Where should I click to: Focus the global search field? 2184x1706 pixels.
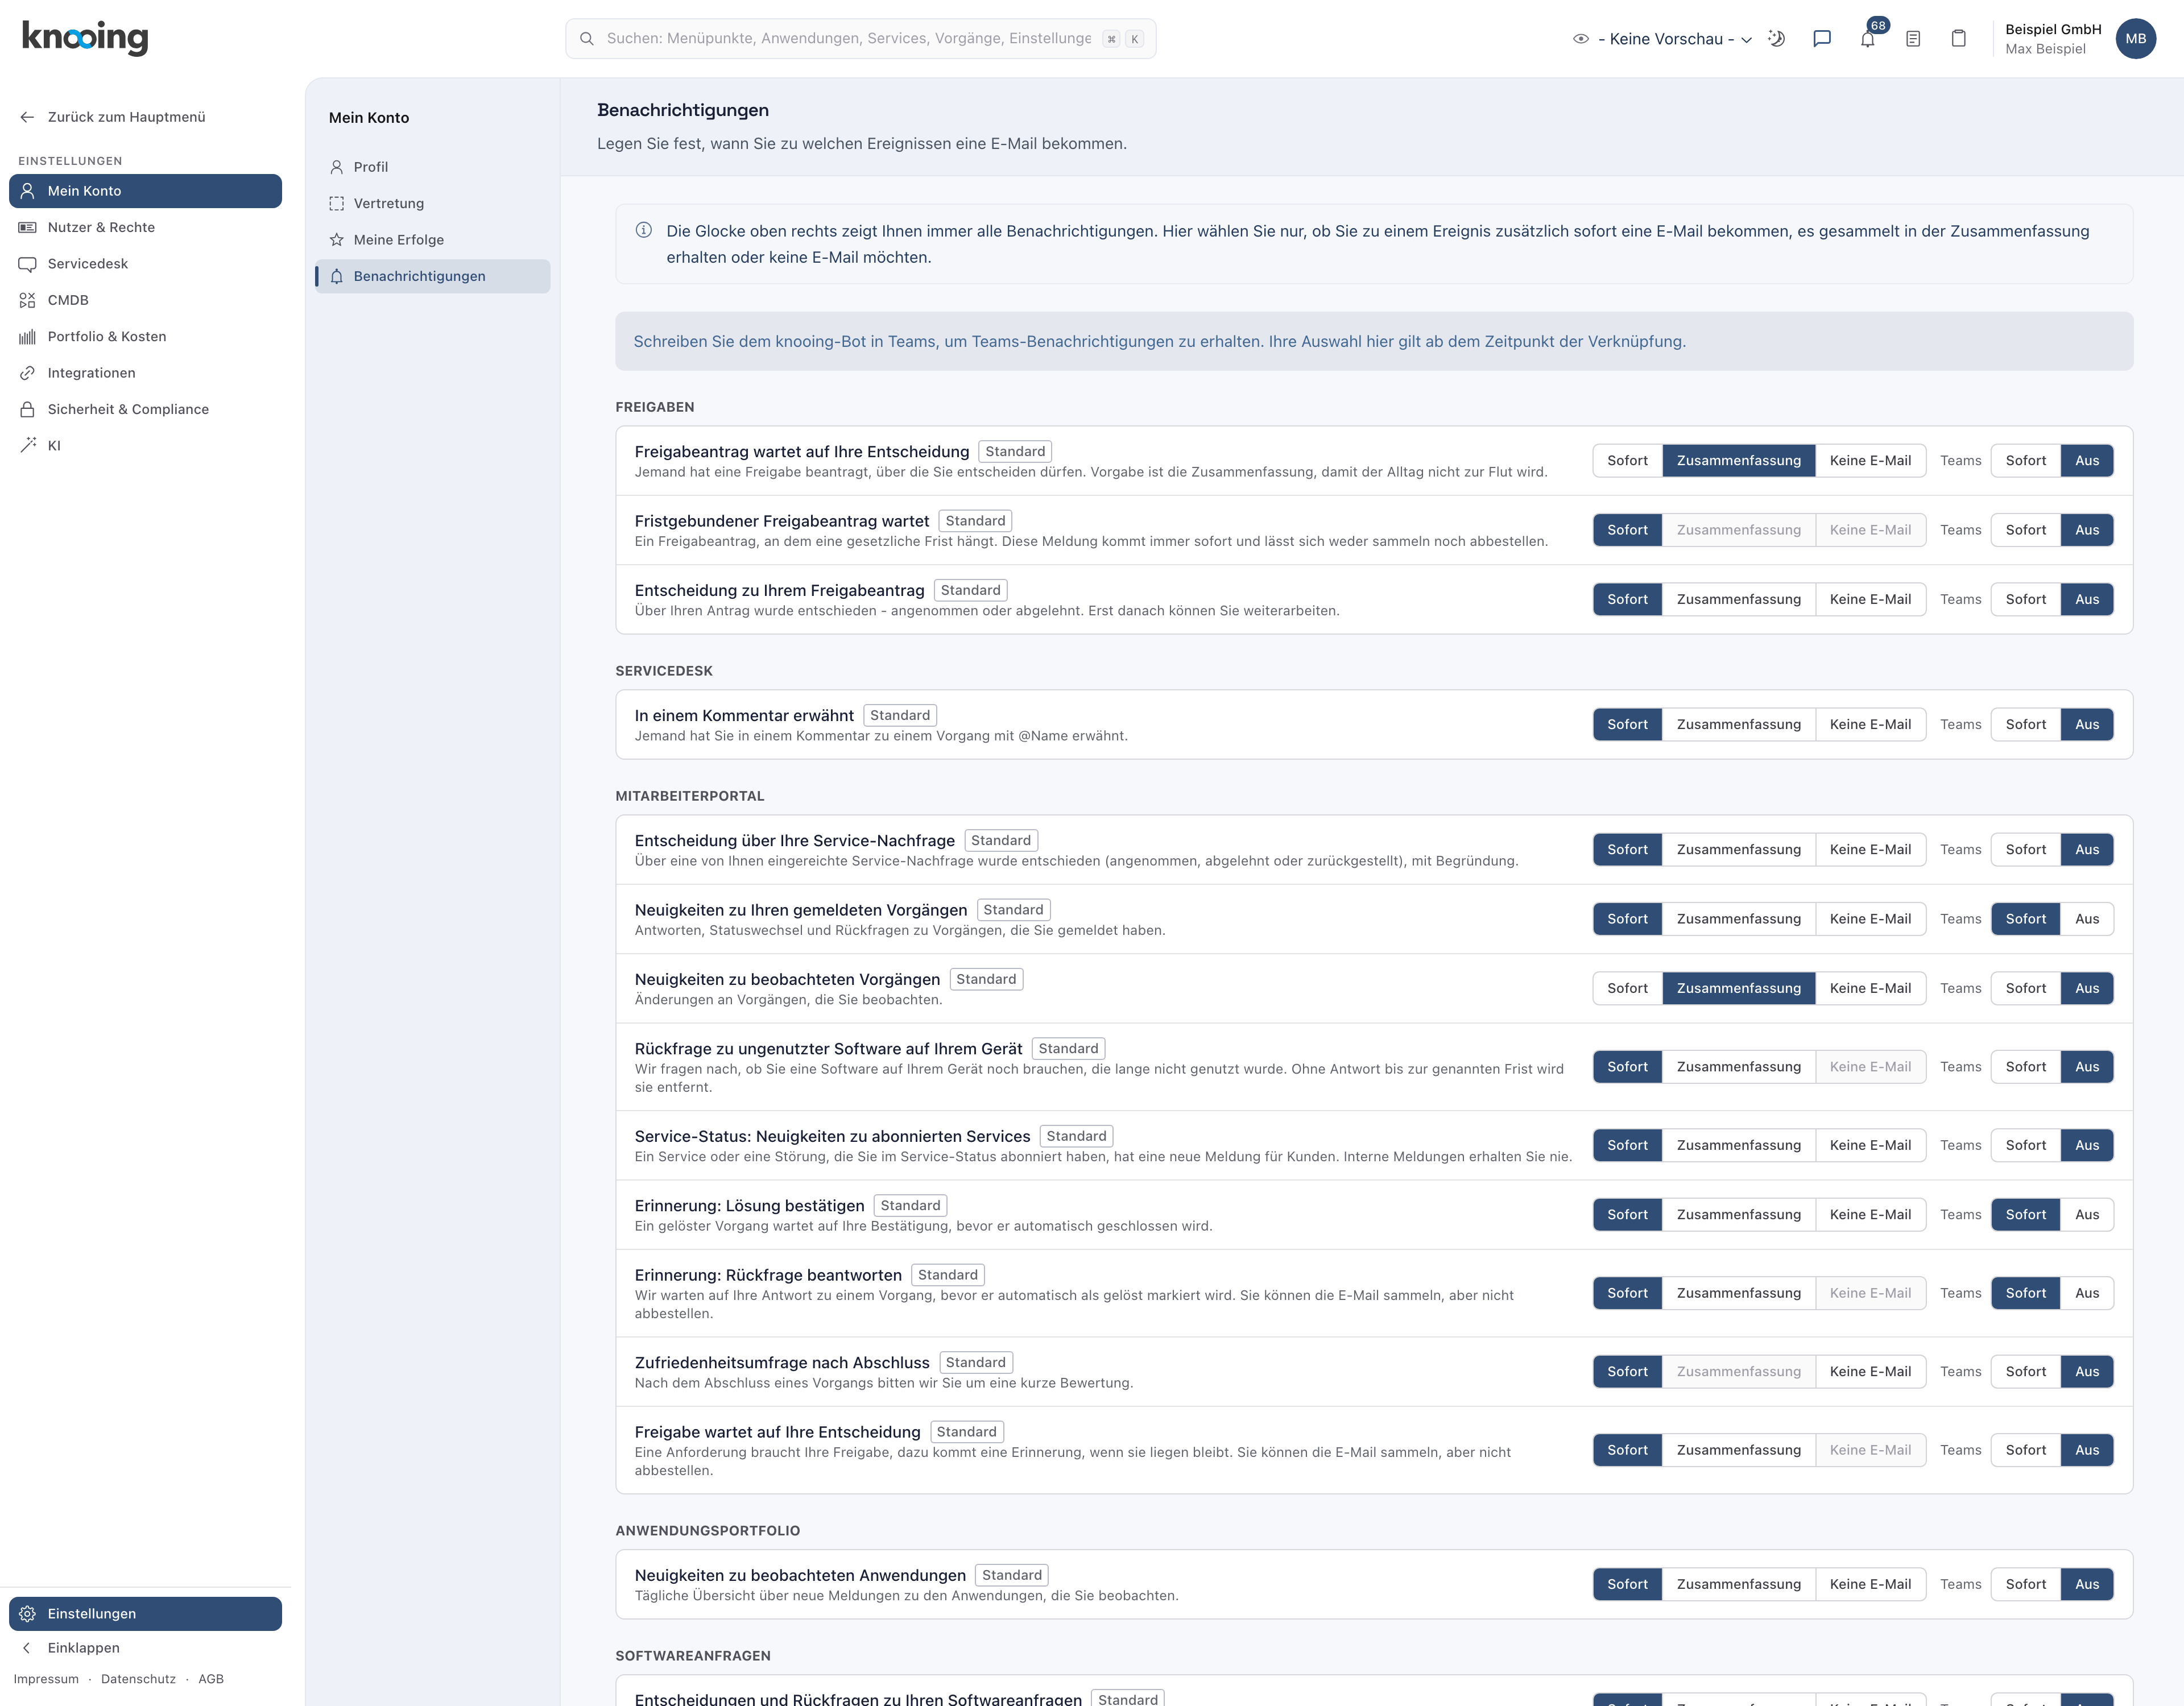[x=860, y=39]
